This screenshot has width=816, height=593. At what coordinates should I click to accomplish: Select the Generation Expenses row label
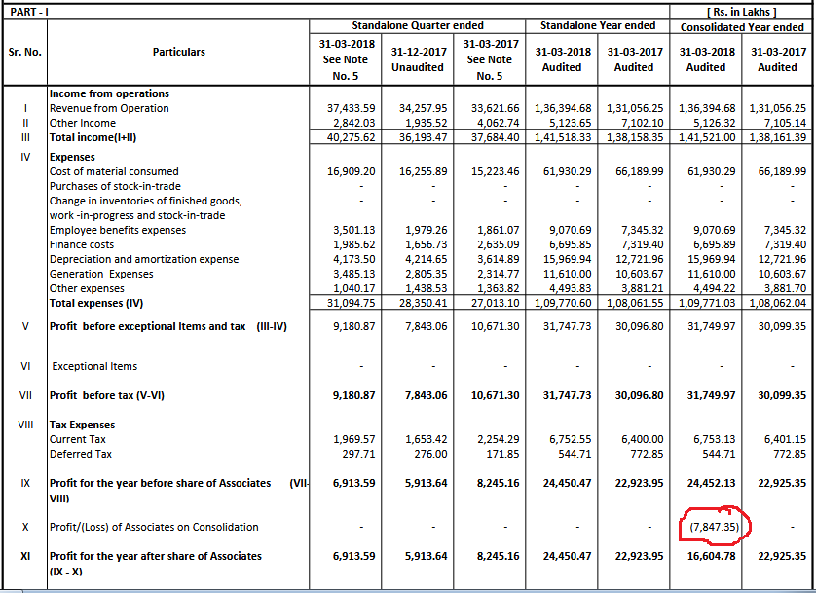pyautogui.click(x=102, y=274)
